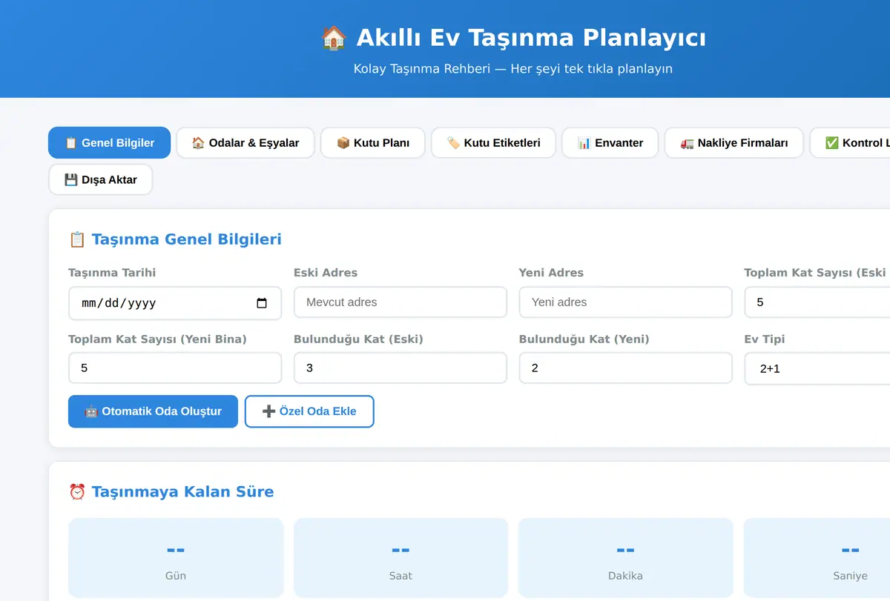This screenshot has height=601, width=890.
Task: Click the Dışa Aktar button
Action: [101, 180]
